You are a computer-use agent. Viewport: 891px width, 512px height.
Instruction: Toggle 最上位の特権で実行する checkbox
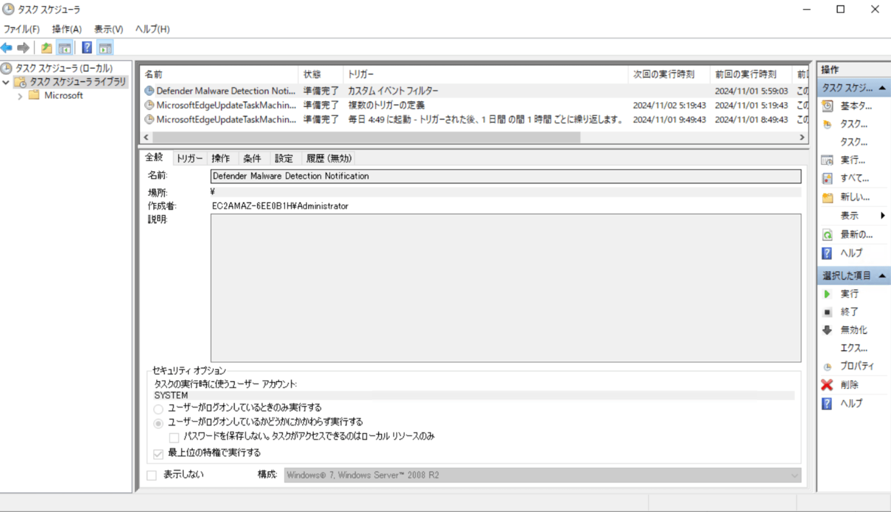[158, 454]
